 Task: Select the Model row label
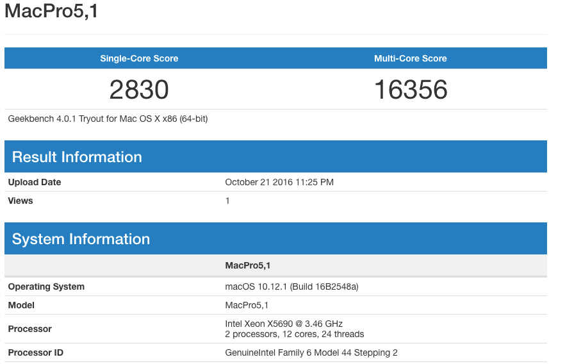click(21, 305)
